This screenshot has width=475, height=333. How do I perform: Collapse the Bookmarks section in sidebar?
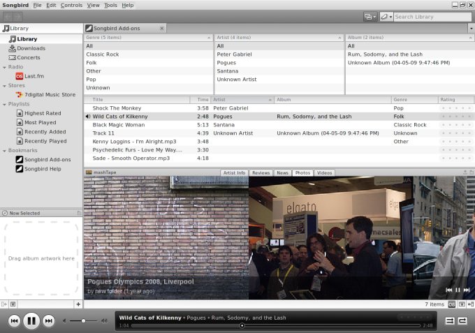pos(4,151)
